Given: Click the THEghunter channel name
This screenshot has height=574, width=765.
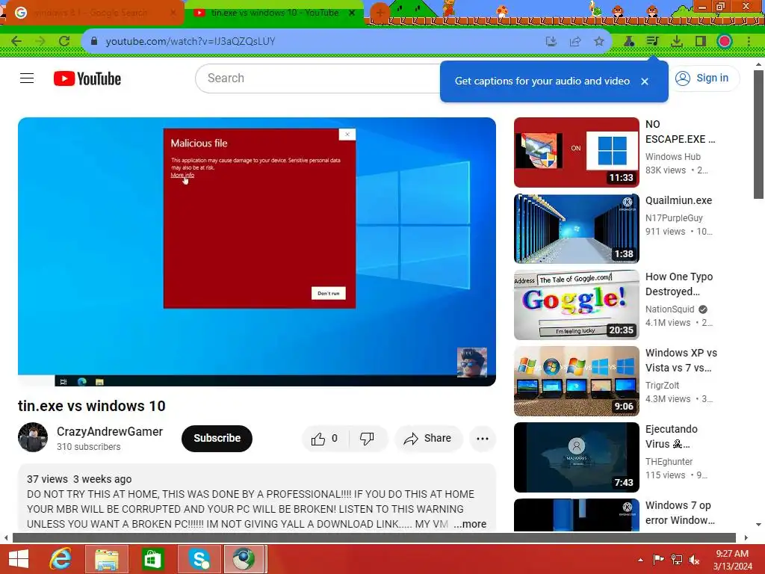Looking at the screenshot, I should [669, 461].
